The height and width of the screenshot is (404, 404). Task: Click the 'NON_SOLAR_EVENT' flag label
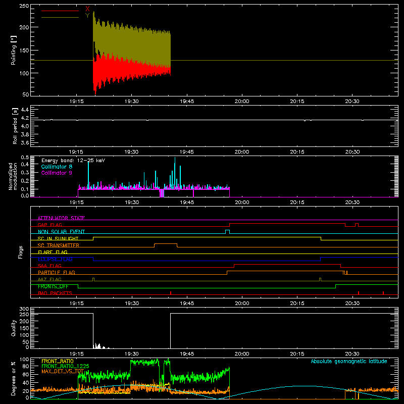pyautogui.click(x=61, y=232)
